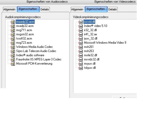
Task: Select the Eigenschaften tab in Videocodecs
Action: click(96, 9)
